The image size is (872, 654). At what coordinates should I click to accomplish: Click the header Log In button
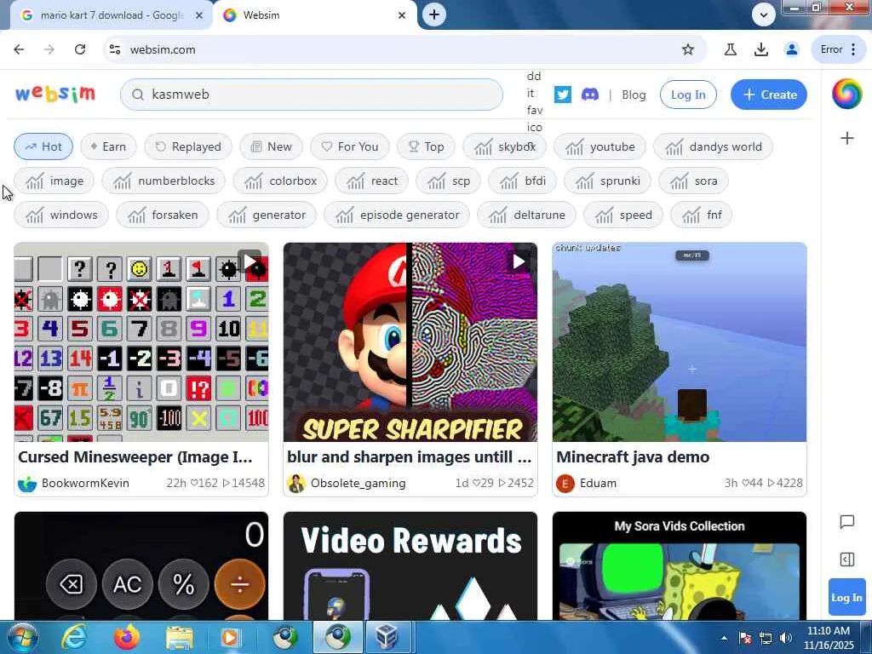[688, 95]
